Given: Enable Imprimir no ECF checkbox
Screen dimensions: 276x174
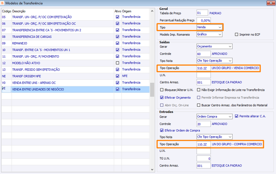Looking at the screenshot, I should pos(236,34).
